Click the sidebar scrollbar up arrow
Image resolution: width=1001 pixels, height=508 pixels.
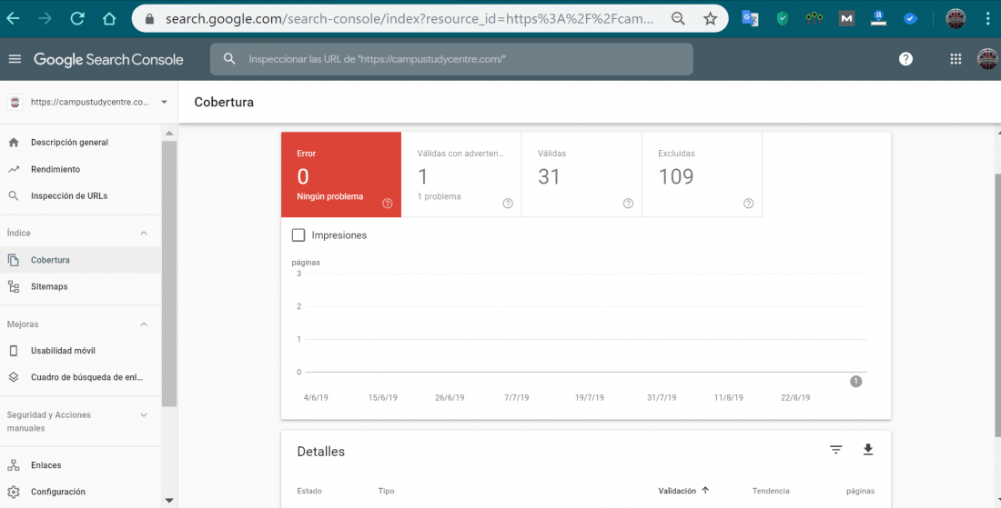tap(169, 134)
